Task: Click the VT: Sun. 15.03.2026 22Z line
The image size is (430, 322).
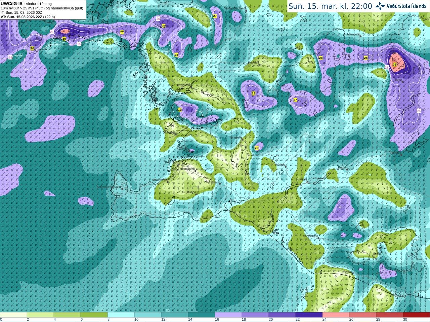Action: click(28, 17)
